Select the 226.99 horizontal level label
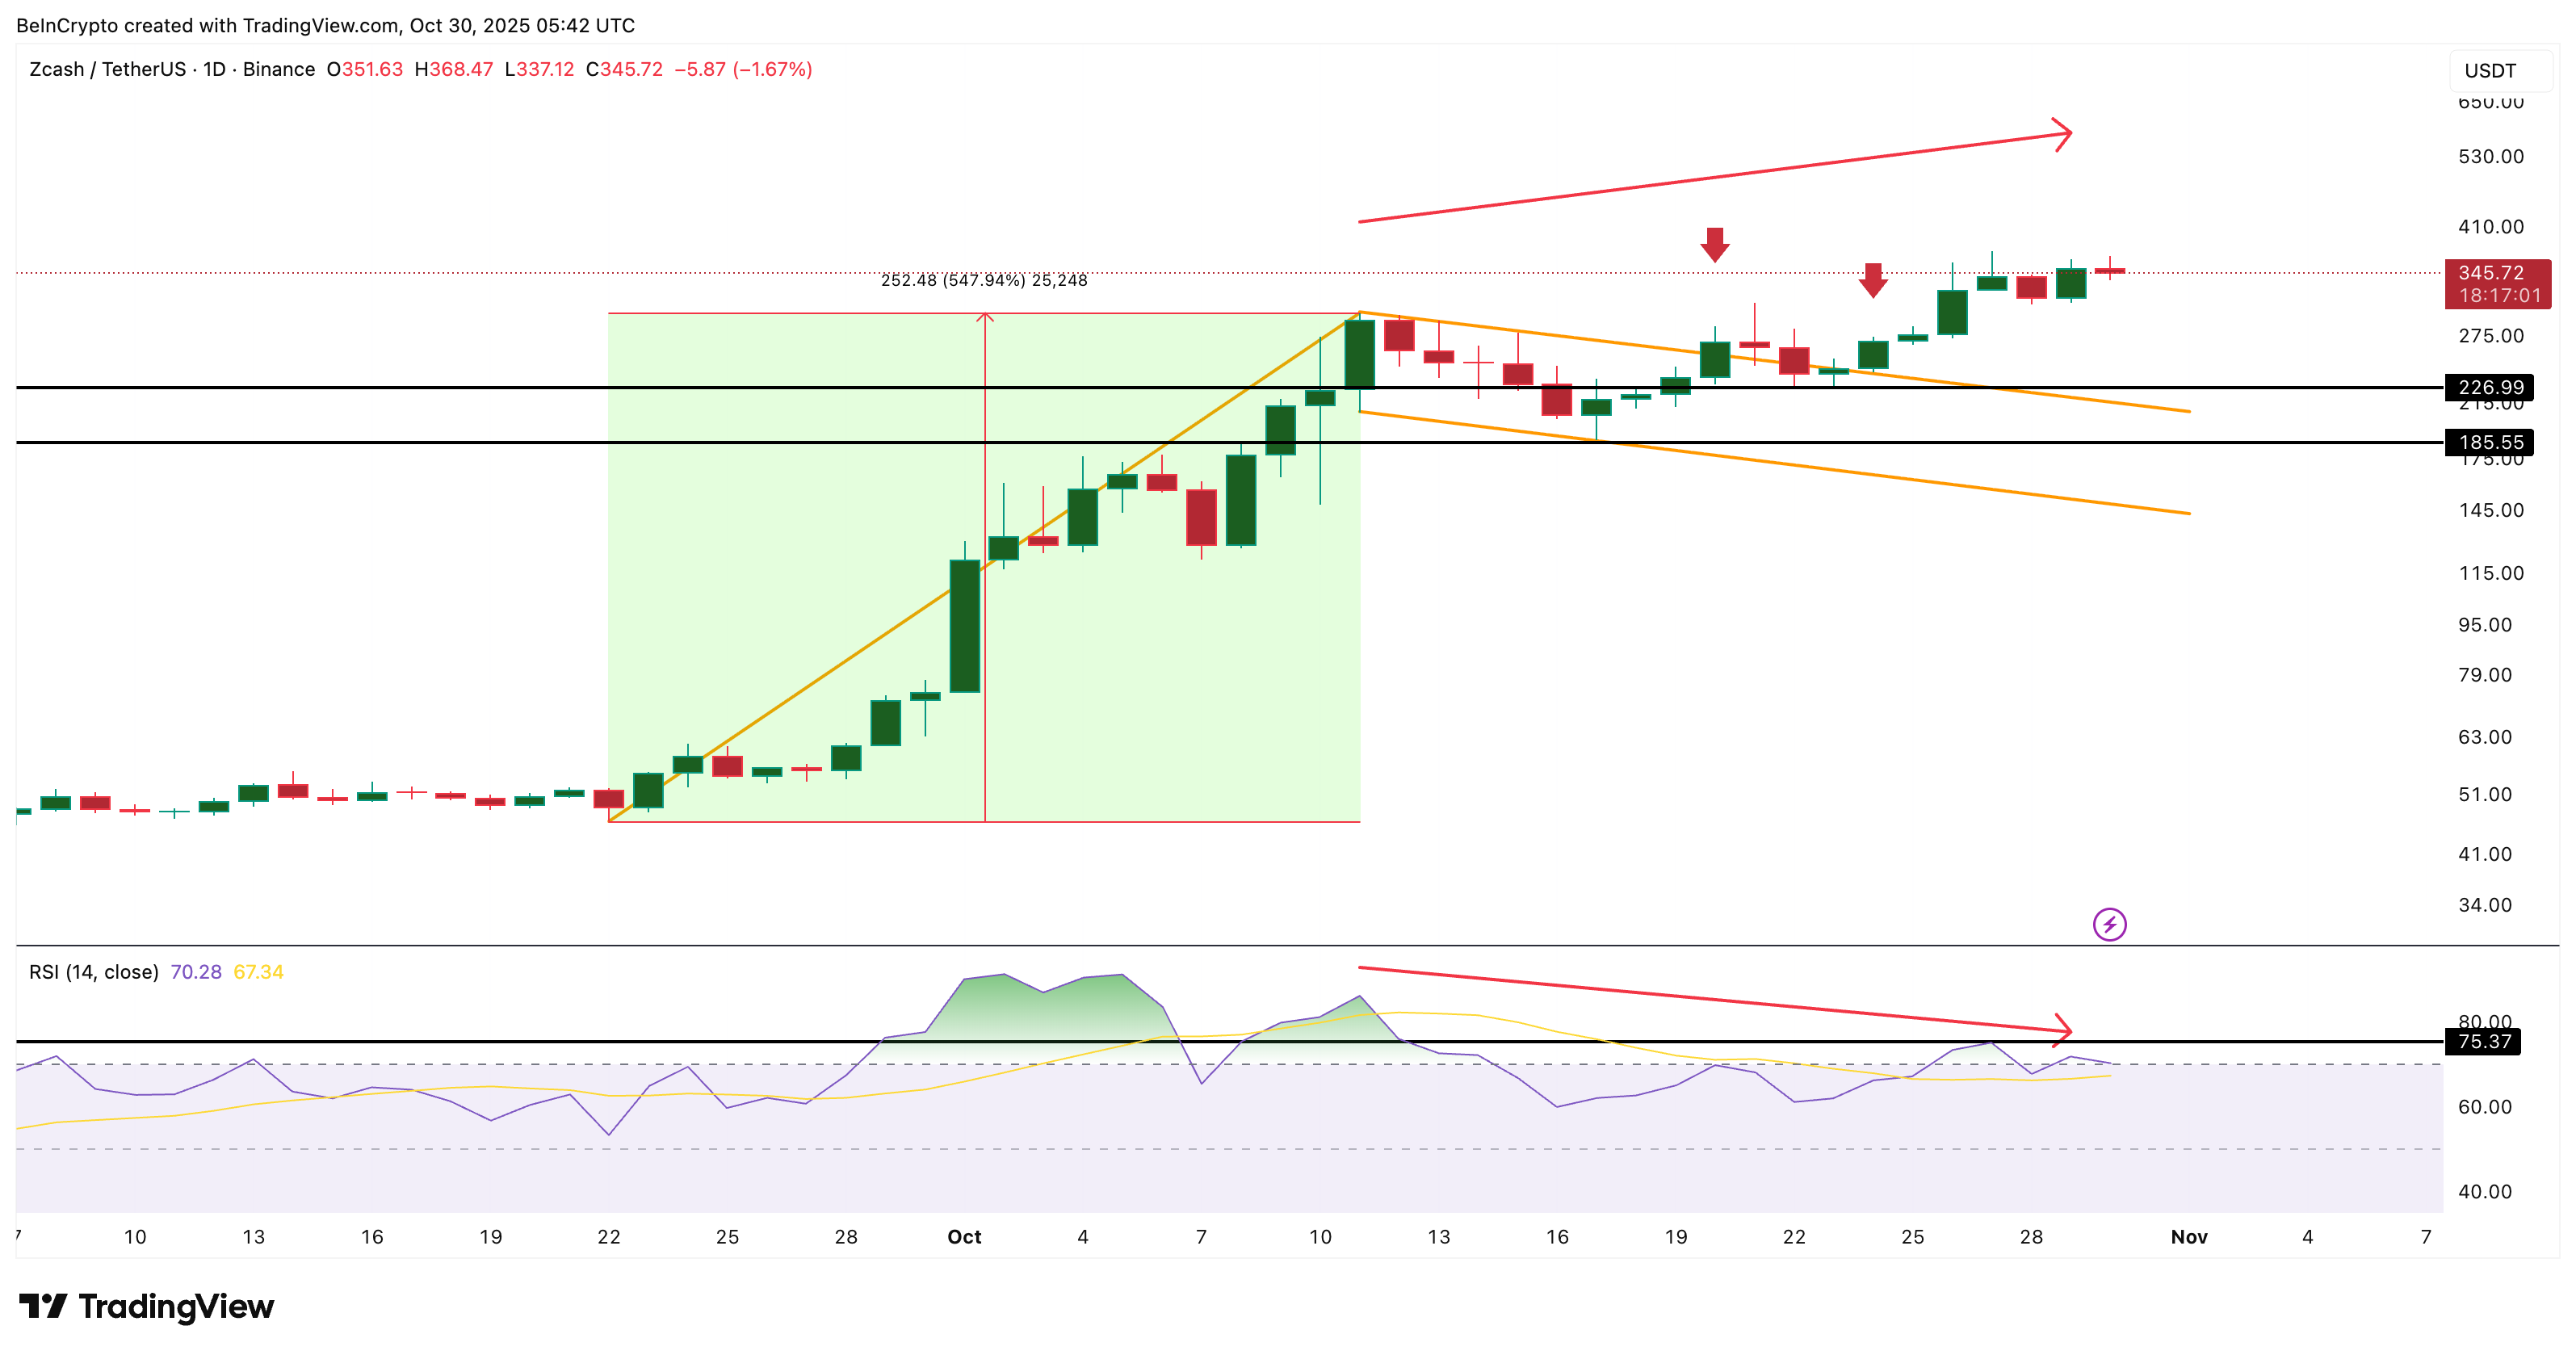The height and width of the screenshot is (1355, 2576). point(2490,388)
